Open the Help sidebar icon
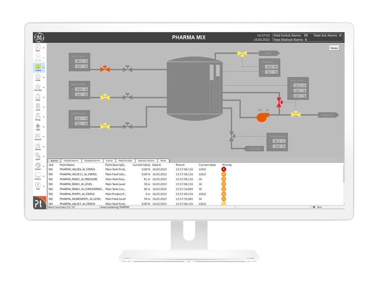 point(38,185)
